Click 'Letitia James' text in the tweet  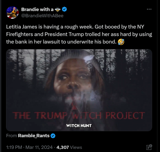(x=22, y=27)
